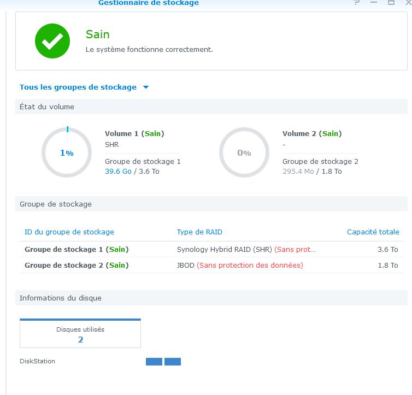Click the Volume 1 usage ring chart
412x395 pixels.
67,152
